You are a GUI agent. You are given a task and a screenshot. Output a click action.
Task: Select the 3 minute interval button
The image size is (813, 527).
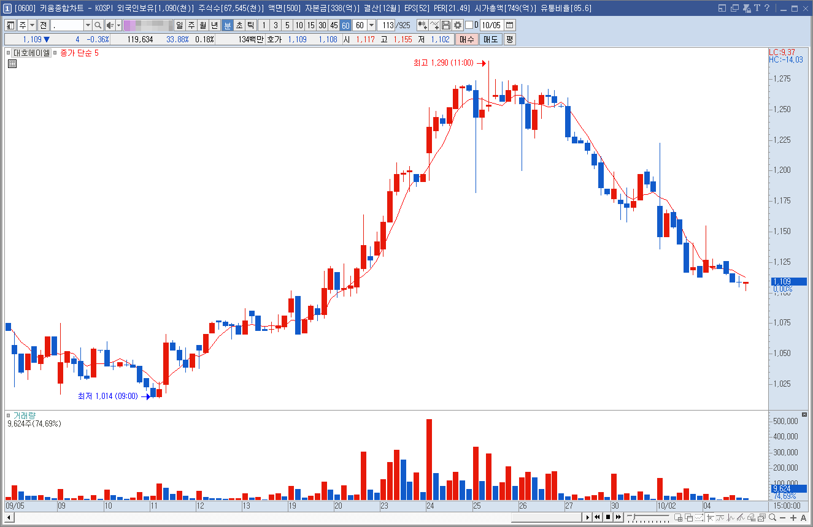coord(275,25)
